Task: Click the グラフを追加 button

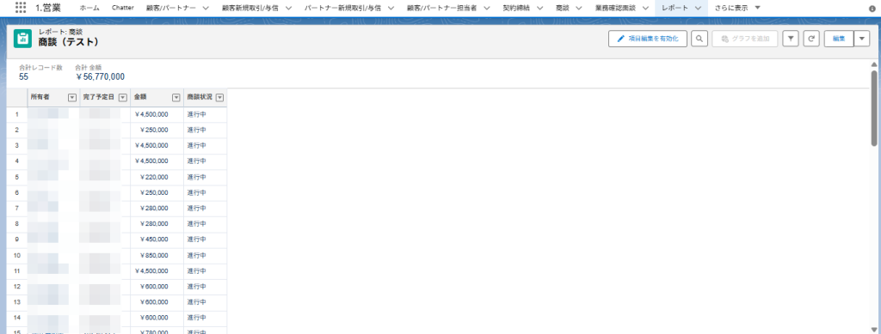Action: tap(744, 39)
